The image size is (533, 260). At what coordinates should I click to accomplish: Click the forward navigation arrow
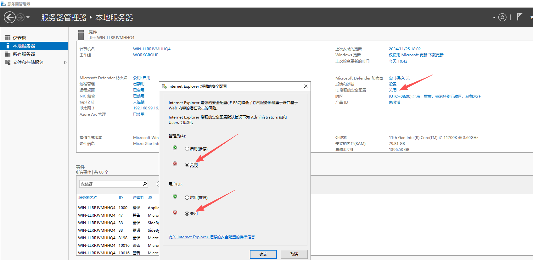pos(20,17)
